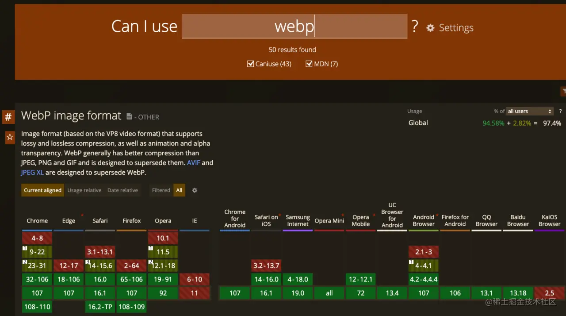Image resolution: width=566 pixels, height=316 pixels.
Task: Click IE 6-10 unsupported cell
Action: click(x=195, y=279)
